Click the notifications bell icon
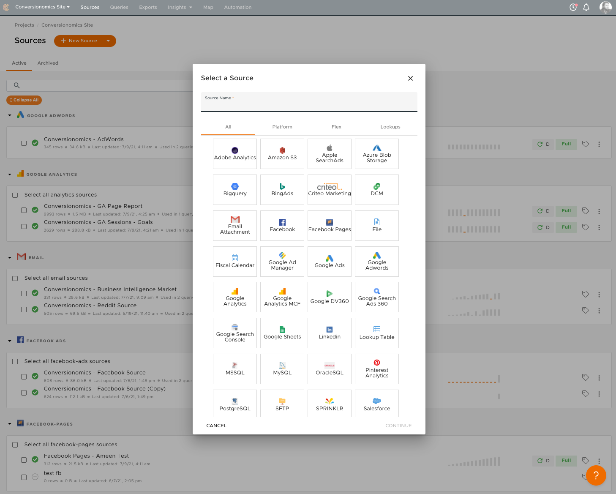The width and height of the screenshot is (616, 494). click(x=586, y=7)
